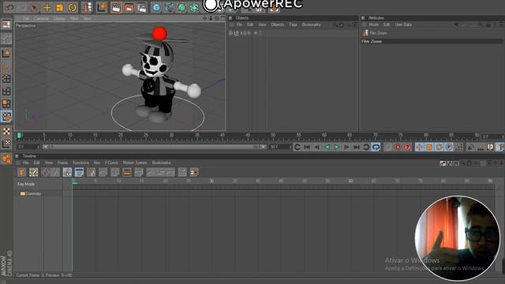Open Timeline F-Curve menu
Viewport: 505px width, 284px height.
(111, 163)
